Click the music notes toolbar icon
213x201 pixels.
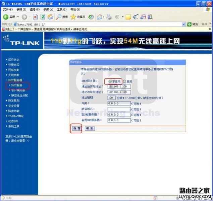pos(143,17)
